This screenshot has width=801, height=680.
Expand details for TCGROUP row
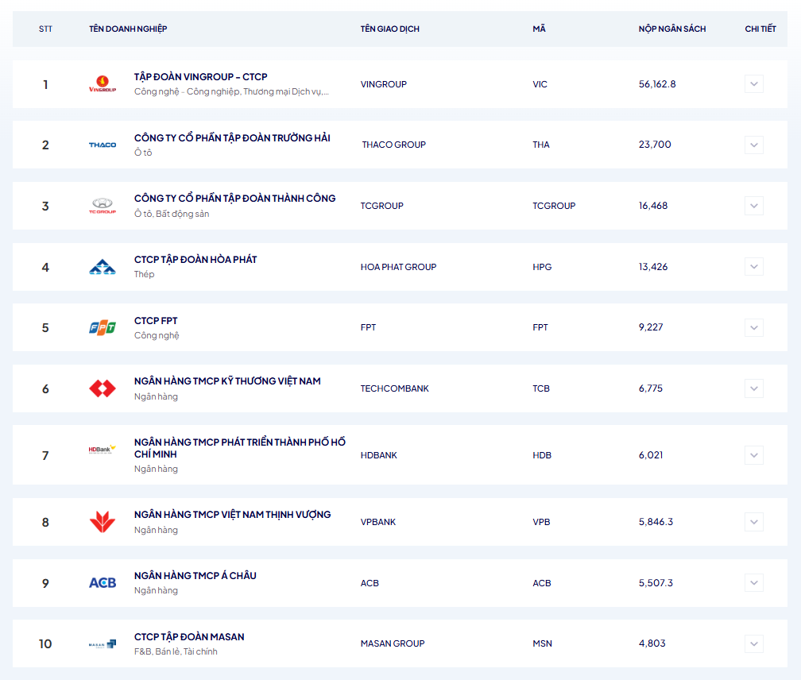point(754,206)
